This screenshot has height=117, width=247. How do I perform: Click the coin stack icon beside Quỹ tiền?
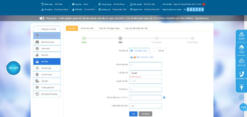tap(37, 81)
